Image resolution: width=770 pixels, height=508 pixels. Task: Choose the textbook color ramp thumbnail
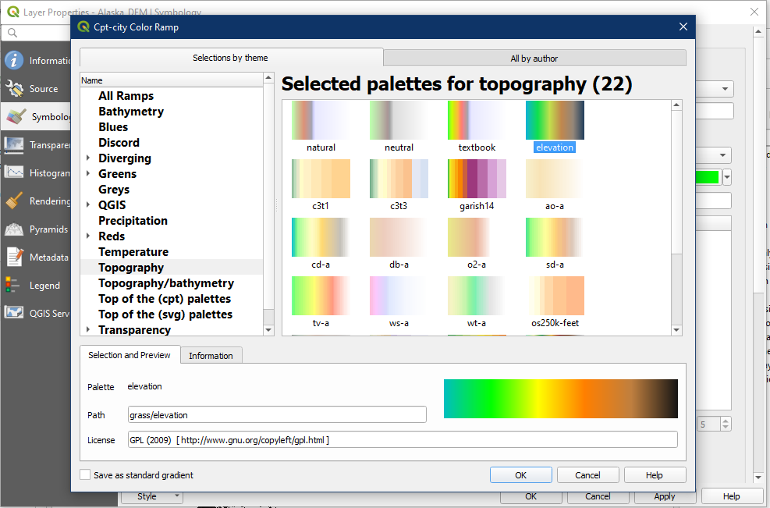[x=477, y=120]
